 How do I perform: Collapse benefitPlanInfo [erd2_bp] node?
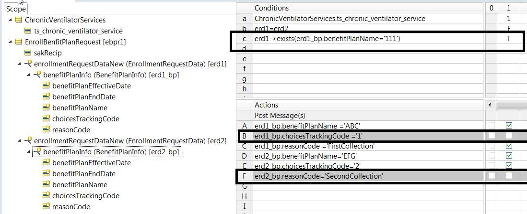point(29,152)
